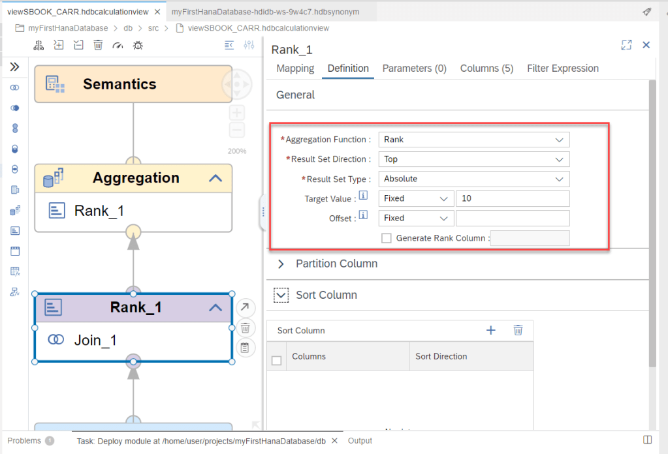This screenshot has width=668, height=454.
Task: Click the auto layout icon in toolbar
Action: tap(39, 45)
